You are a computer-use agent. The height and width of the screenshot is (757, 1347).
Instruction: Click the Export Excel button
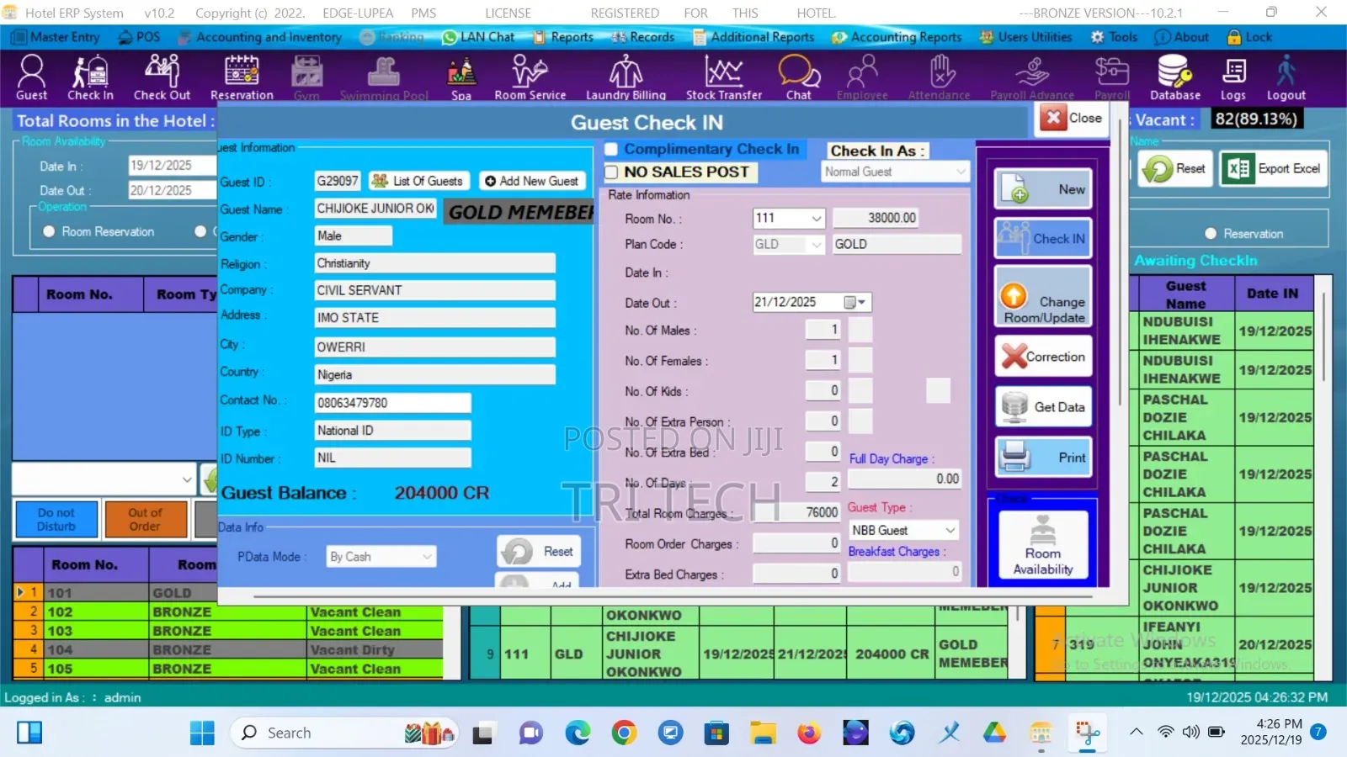point(1274,169)
